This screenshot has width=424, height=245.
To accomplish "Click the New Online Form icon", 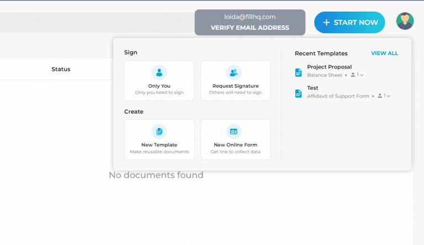I will [234, 131].
